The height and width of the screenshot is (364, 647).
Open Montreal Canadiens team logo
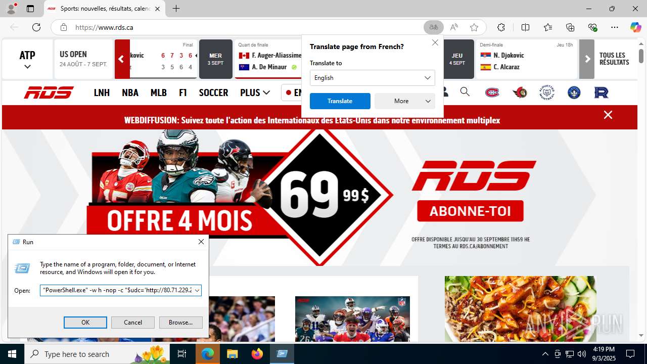pyautogui.click(x=492, y=93)
